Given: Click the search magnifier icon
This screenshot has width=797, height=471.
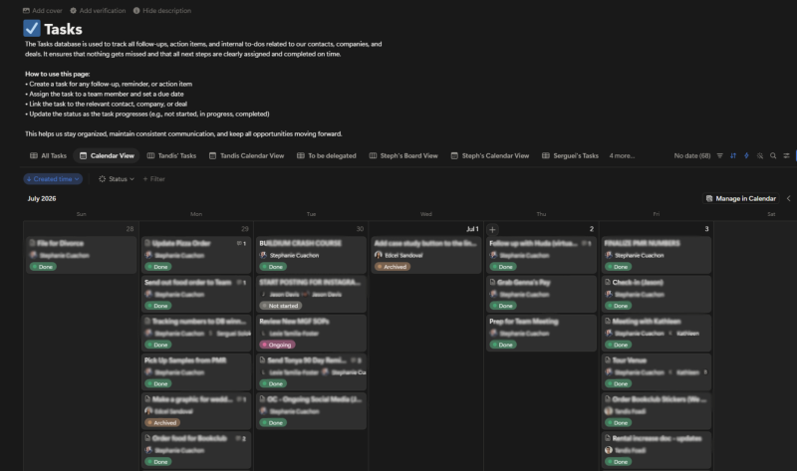Looking at the screenshot, I should point(773,156).
